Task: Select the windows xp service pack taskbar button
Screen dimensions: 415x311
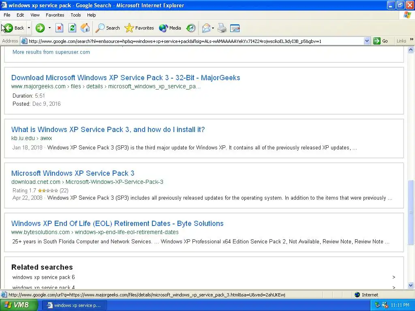Action: (x=74, y=305)
